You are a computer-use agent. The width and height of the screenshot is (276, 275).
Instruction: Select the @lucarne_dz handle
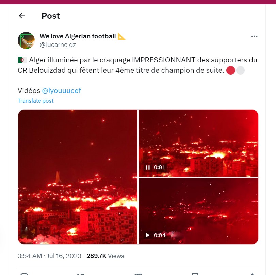(x=58, y=44)
